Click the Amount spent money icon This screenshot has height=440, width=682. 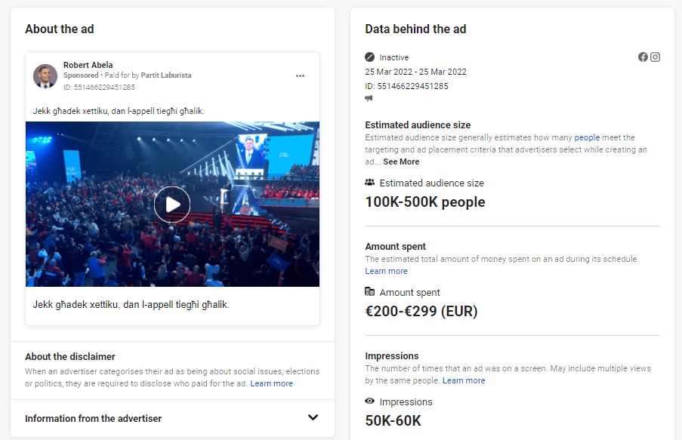tap(369, 292)
